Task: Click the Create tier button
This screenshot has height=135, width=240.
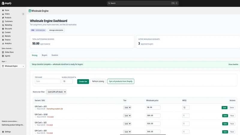Action: (83, 81)
